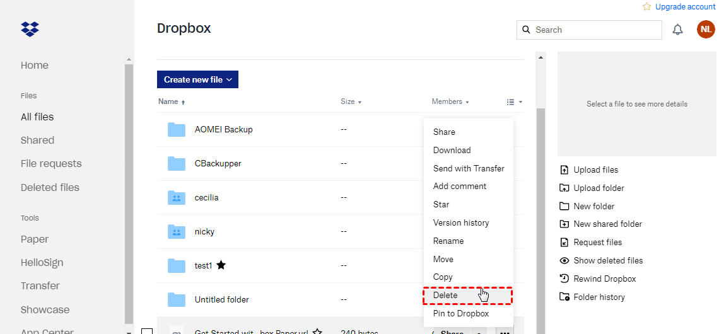Choose Delete from the context menu
Screen dimensions: 719x334
tap(445, 295)
